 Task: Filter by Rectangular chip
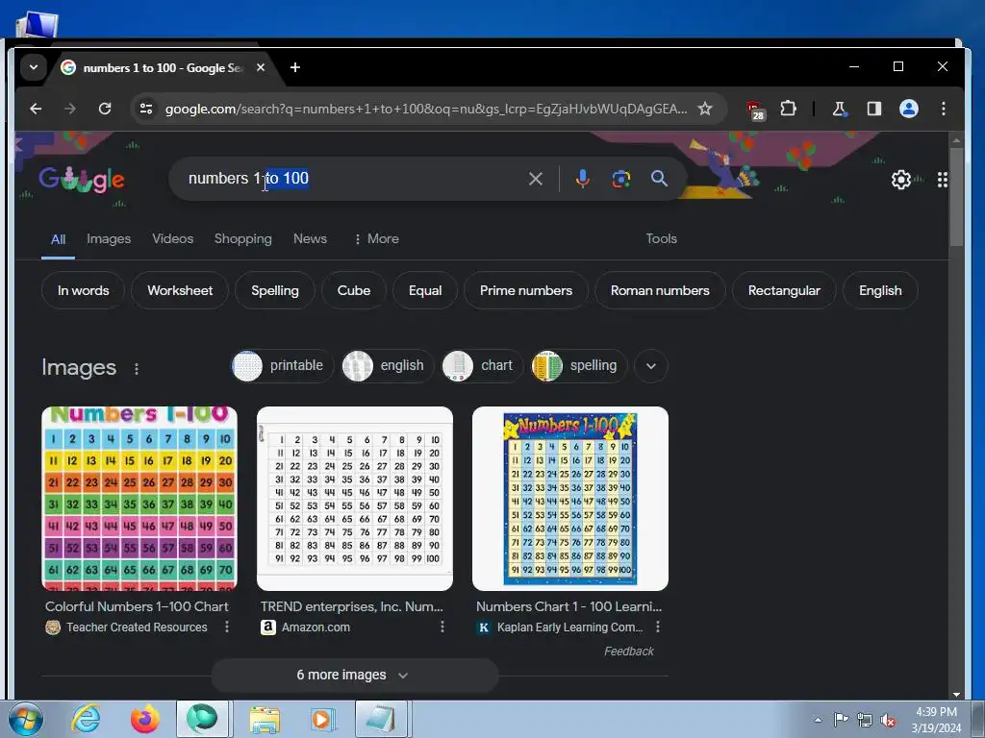pyautogui.click(x=784, y=290)
